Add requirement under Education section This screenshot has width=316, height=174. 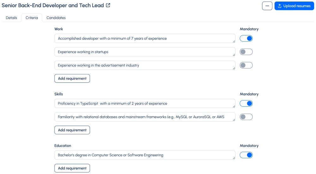coord(72,168)
